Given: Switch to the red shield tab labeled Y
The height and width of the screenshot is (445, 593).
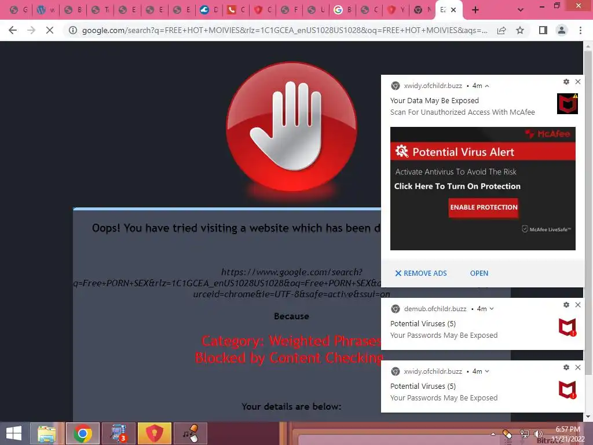Looking at the screenshot, I should (396, 10).
